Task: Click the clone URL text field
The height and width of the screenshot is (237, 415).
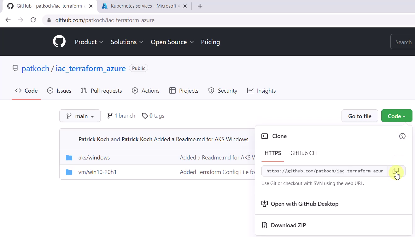Action: tap(324, 171)
